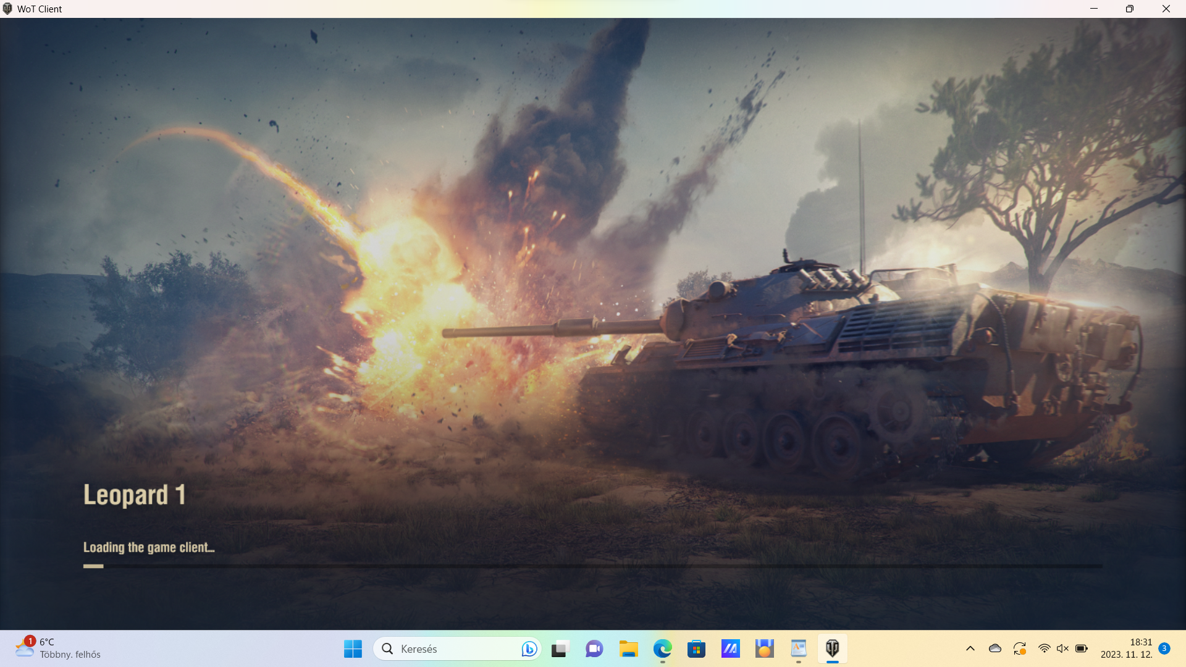Switch to the document app with letter A on the taskbar
The image size is (1186, 667).
click(799, 648)
